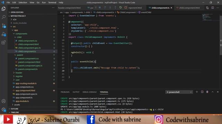Pause the debug session
Image resolution: width=222 pixels, height=124 pixels.
[x=100, y=8]
